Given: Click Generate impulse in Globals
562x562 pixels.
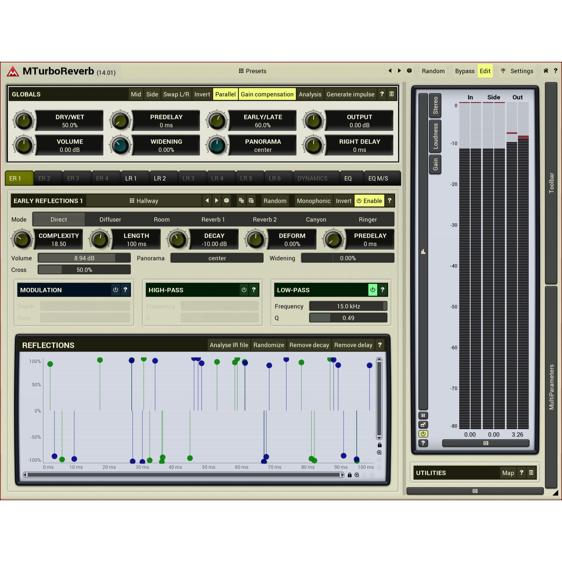Looking at the screenshot, I should point(350,94).
